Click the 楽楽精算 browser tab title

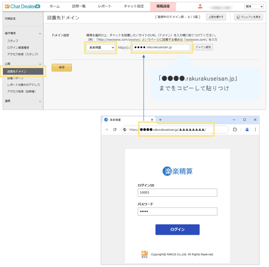click(x=115, y=120)
